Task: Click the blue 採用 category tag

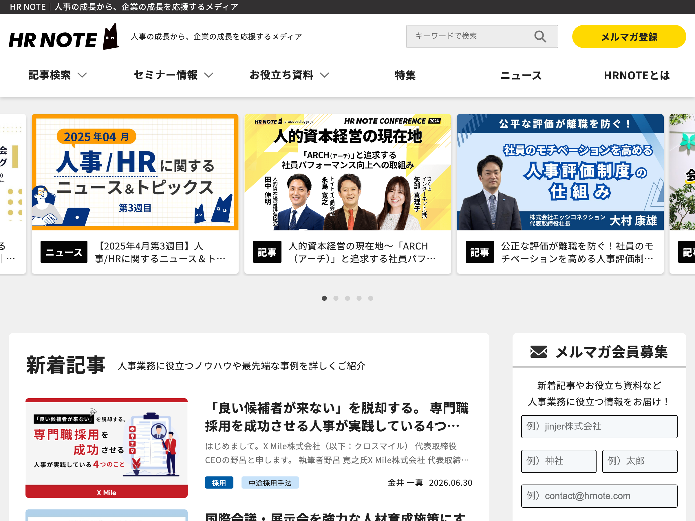Action: click(x=219, y=483)
